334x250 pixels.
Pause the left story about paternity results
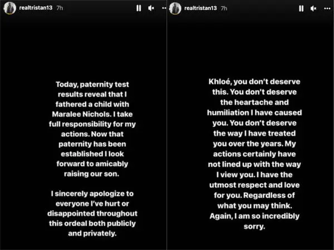(x=139, y=8)
